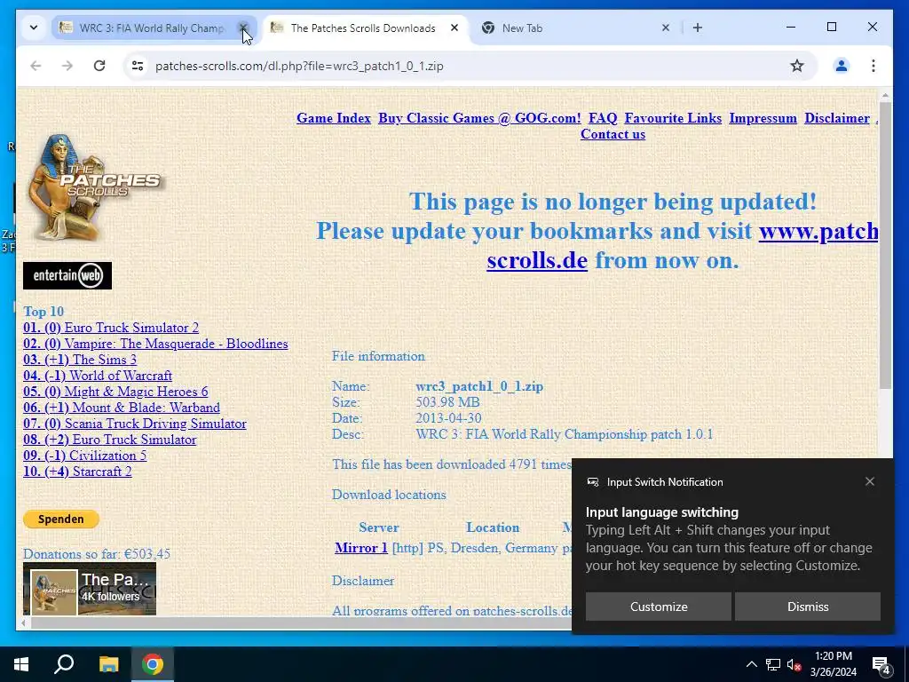The height and width of the screenshot is (682, 909).
Task: Open the Windows Start menu
Action: 21,664
